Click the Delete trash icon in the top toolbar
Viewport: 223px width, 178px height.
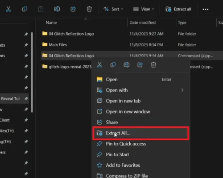coord(89,9)
